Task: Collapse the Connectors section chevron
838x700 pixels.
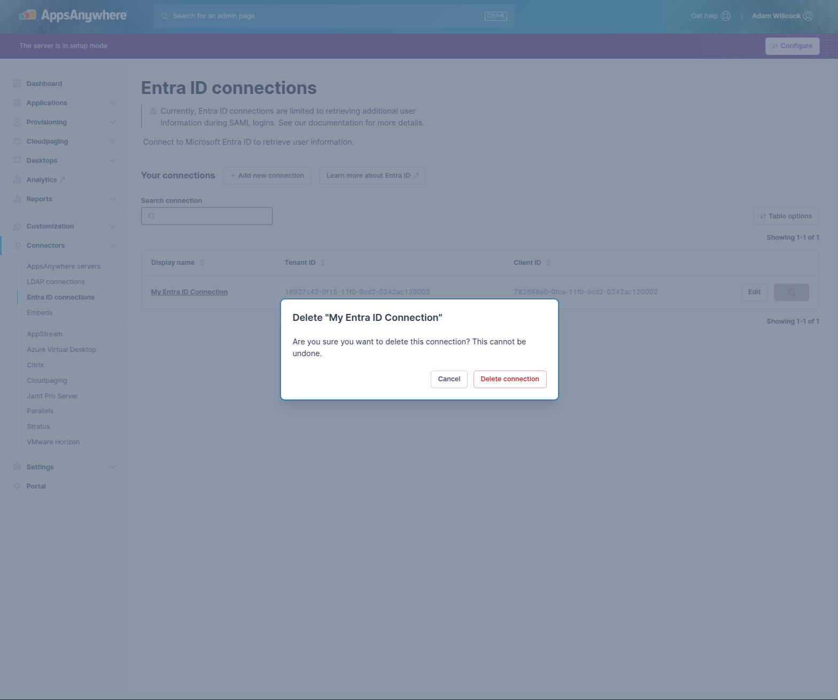Action: tap(112, 246)
